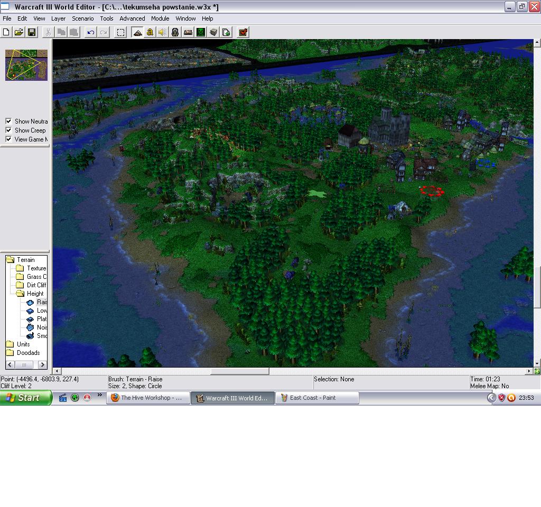The width and height of the screenshot is (541, 507).
Task: Select the Noise height tool
Action: [x=38, y=327]
